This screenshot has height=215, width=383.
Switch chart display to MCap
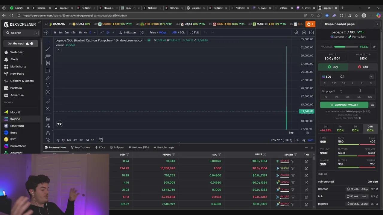click(162, 33)
